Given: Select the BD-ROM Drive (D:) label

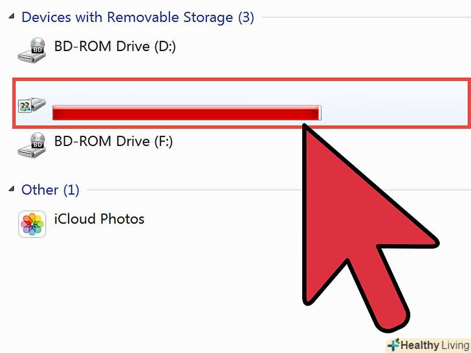Looking at the screenshot, I should [115, 47].
